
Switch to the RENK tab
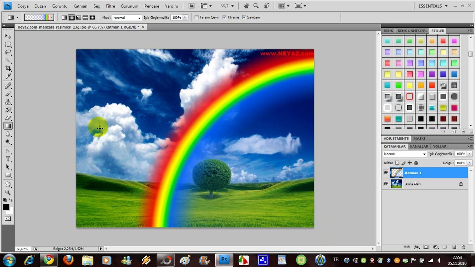388,31
